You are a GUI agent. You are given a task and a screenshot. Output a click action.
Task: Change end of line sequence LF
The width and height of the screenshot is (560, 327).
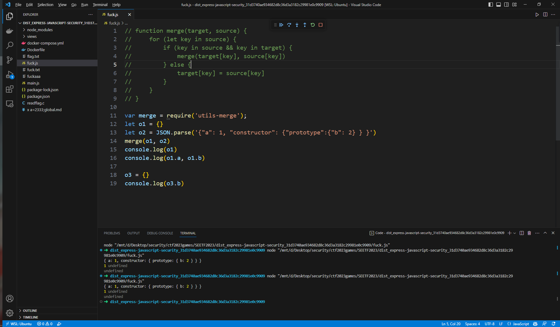pos(501,324)
